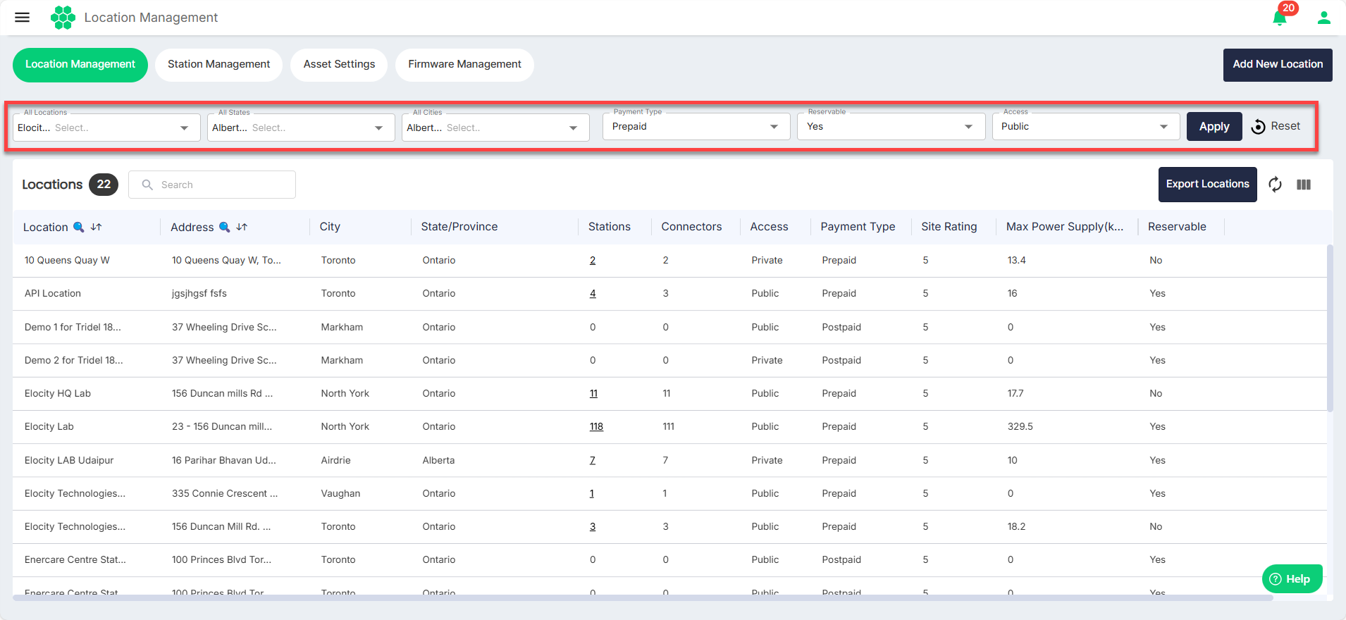Open stations link 7 for Elocity LAB Udaipur
This screenshot has width=1346, height=620.
[x=593, y=461]
